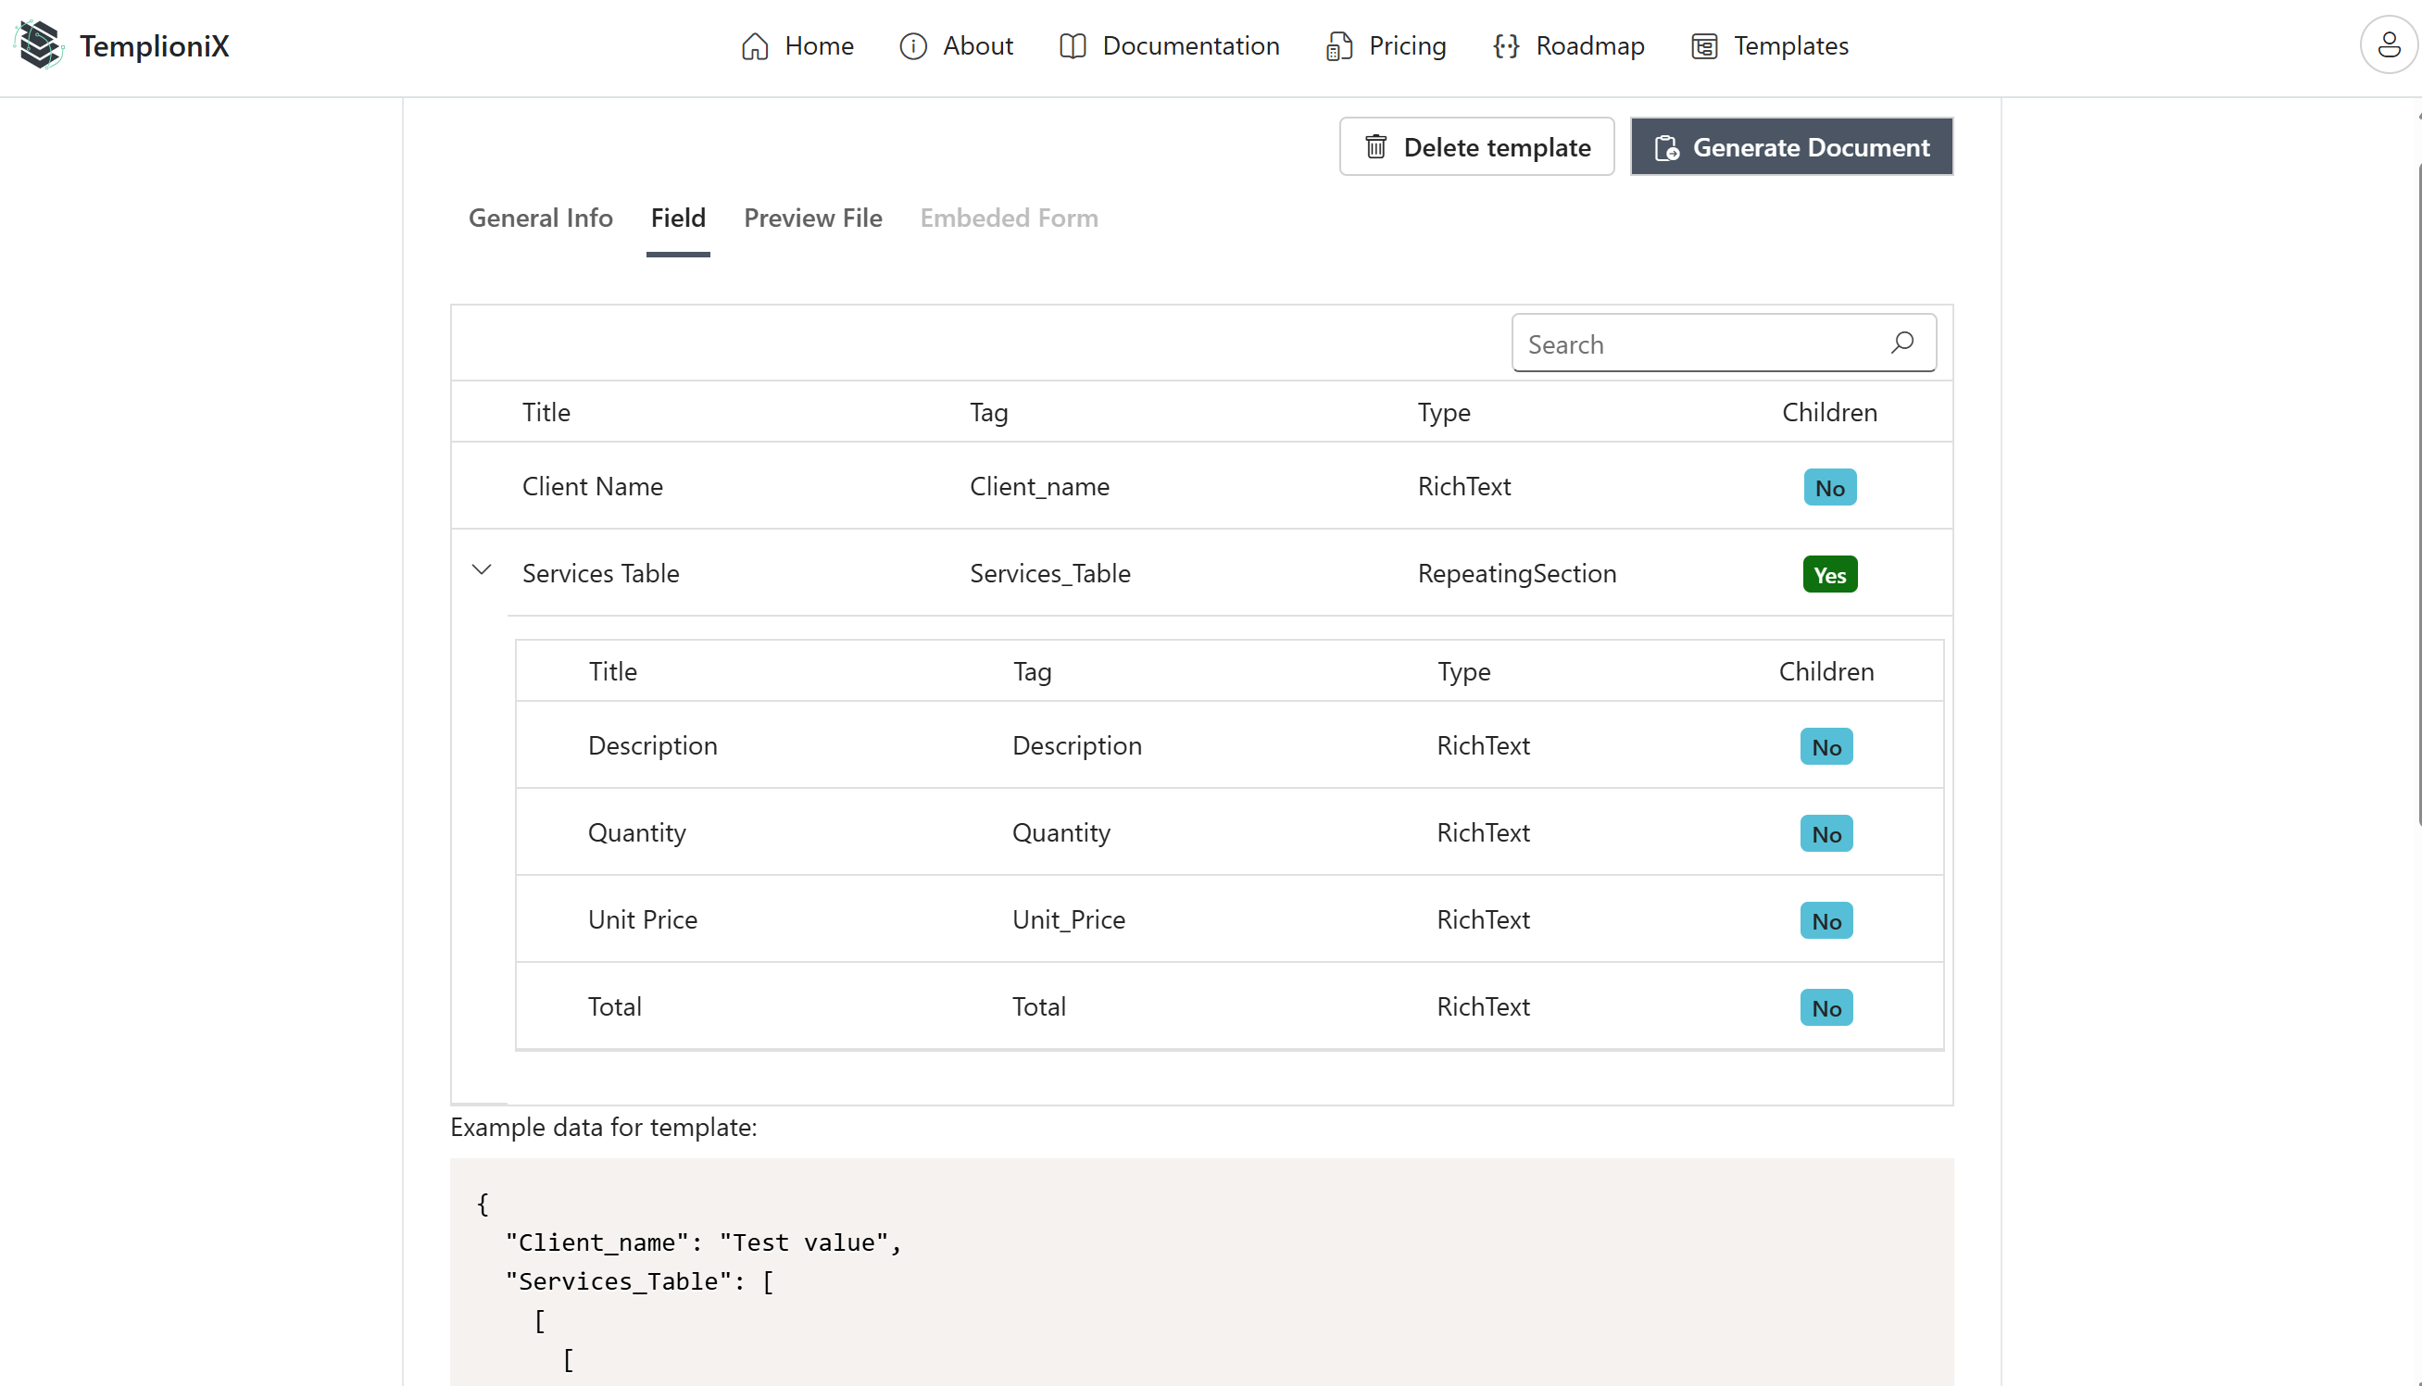Click the green Yes children badge
Screen dimensions: 2422x1386
(x=1830, y=574)
